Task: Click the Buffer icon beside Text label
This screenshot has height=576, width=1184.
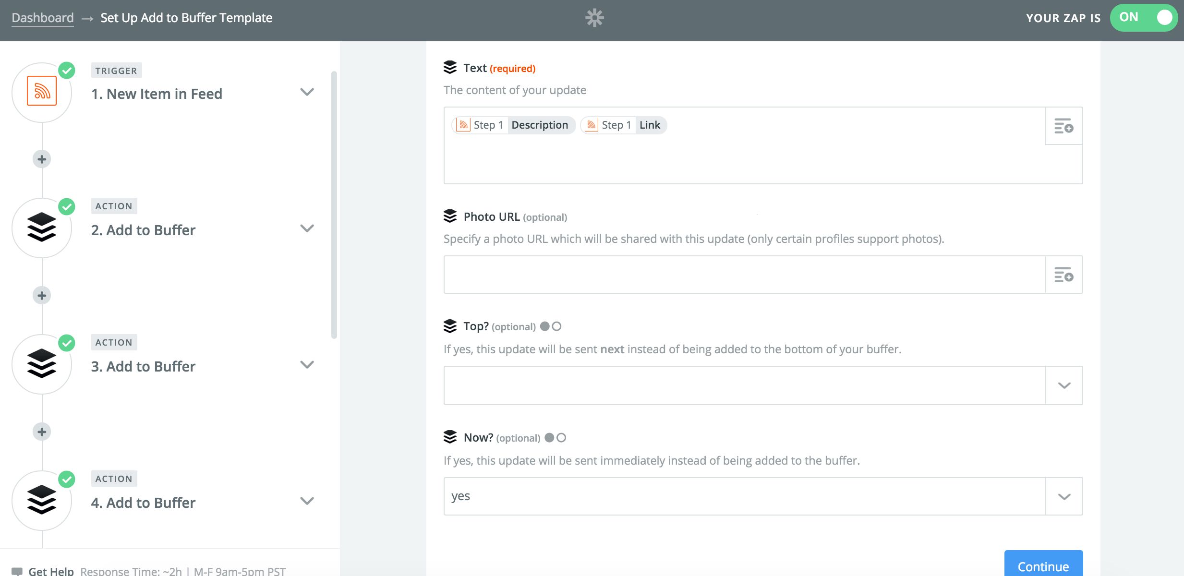Action: (450, 68)
